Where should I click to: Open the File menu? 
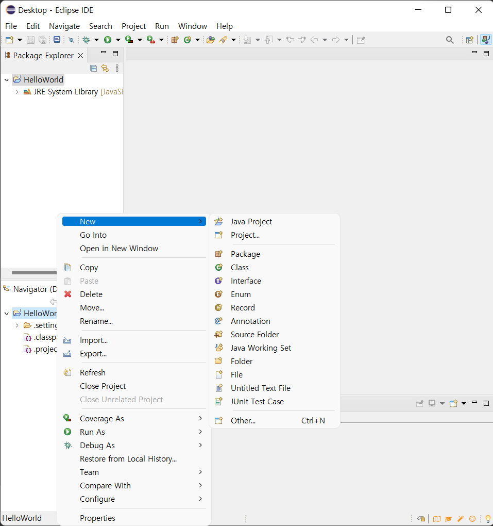(11, 26)
